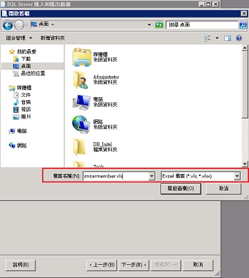Select 視訊 library in navigation pane
249x278 pixels.
tap(26, 110)
